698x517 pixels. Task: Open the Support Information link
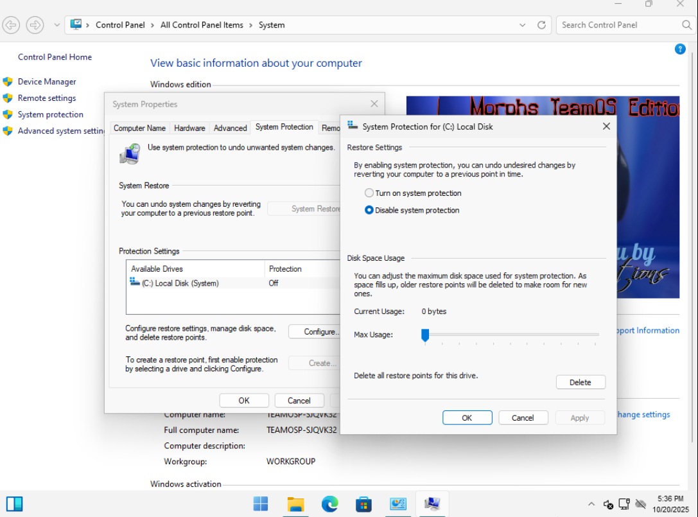(648, 330)
